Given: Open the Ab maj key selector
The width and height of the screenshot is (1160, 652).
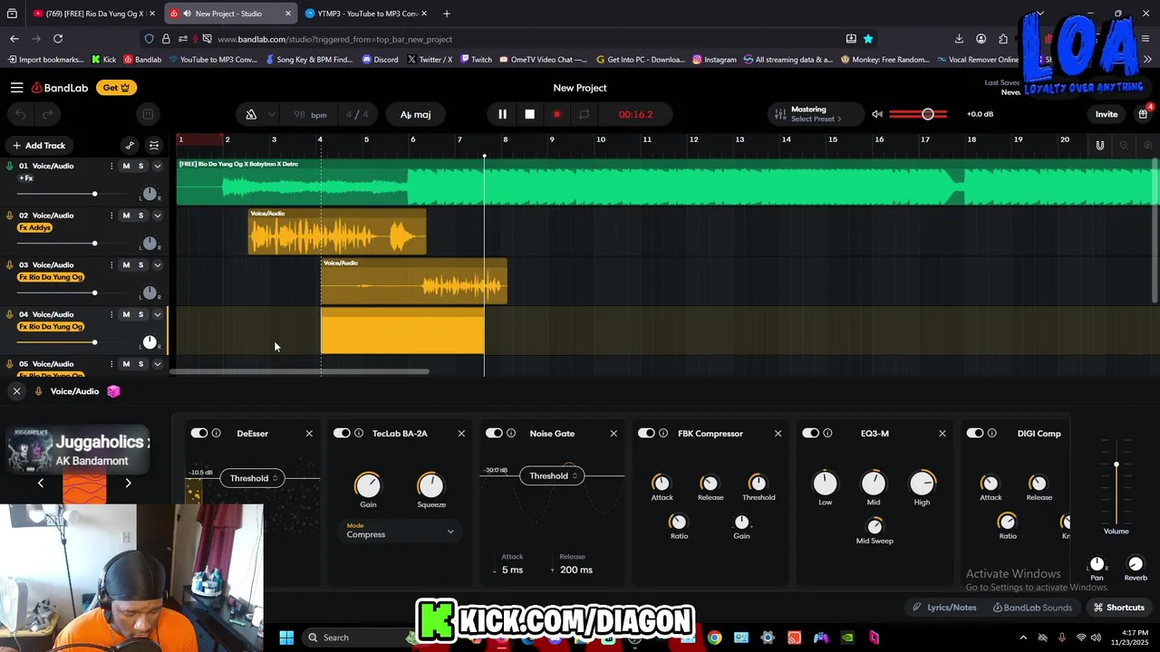Looking at the screenshot, I should tap(415, 114).
